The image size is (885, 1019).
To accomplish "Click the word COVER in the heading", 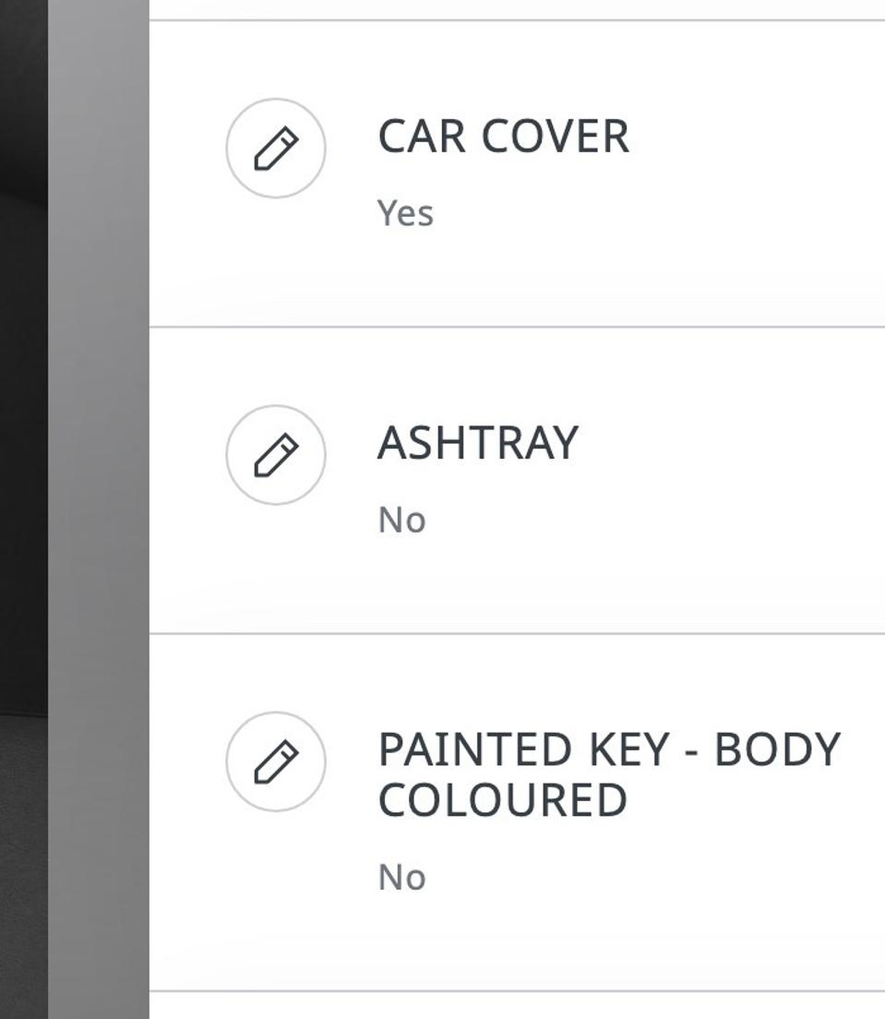I will pos(555,137).
